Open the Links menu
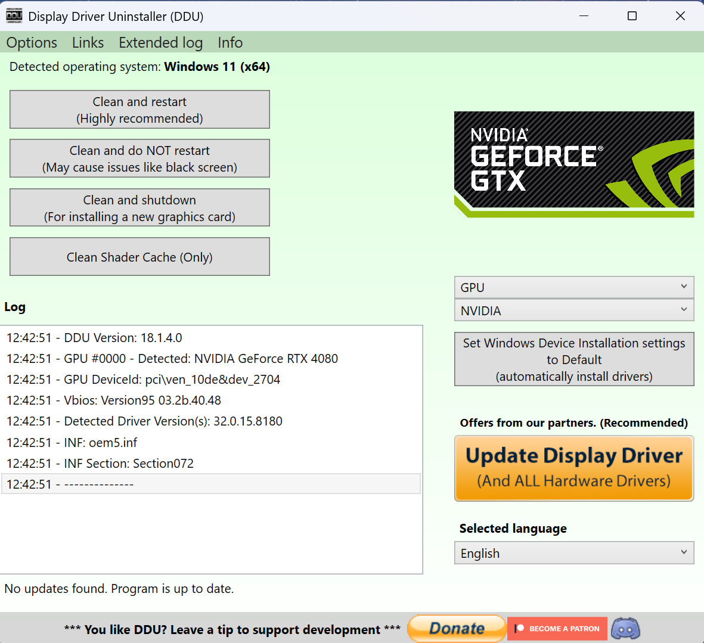704x643 pixels. coord(88,42)
